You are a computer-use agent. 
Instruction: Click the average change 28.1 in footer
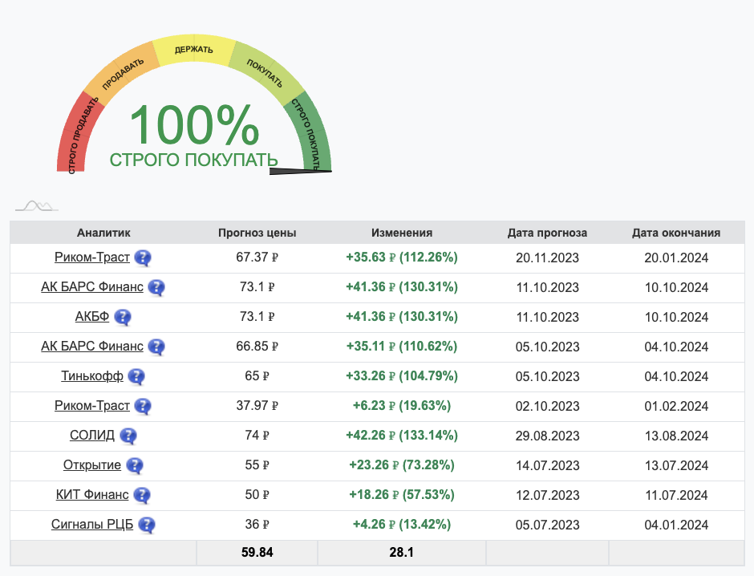click(x=402, y=553)
